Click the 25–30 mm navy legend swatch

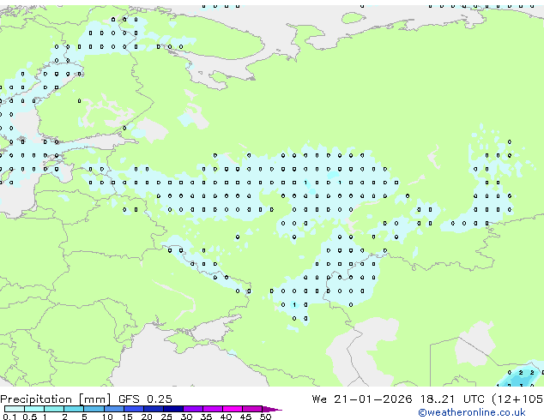click(172, 409)
